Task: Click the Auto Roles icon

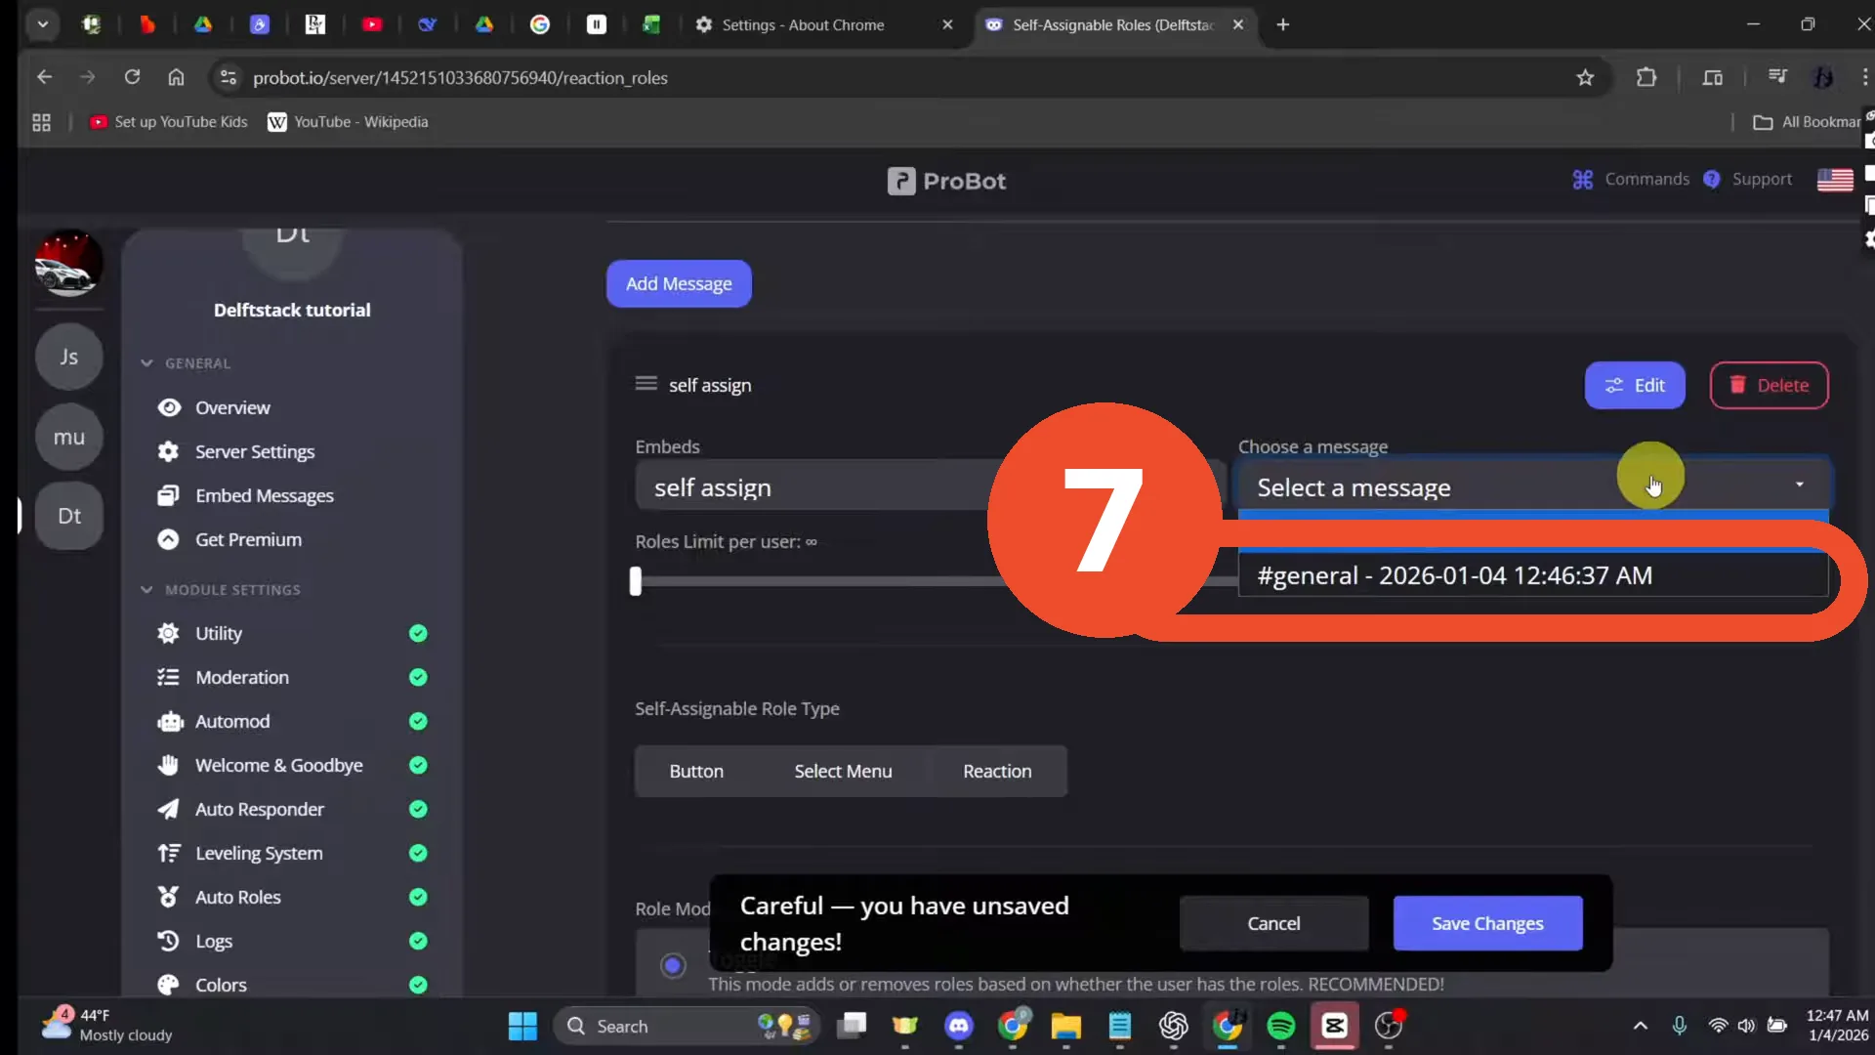Action: [x=169, y=897]
